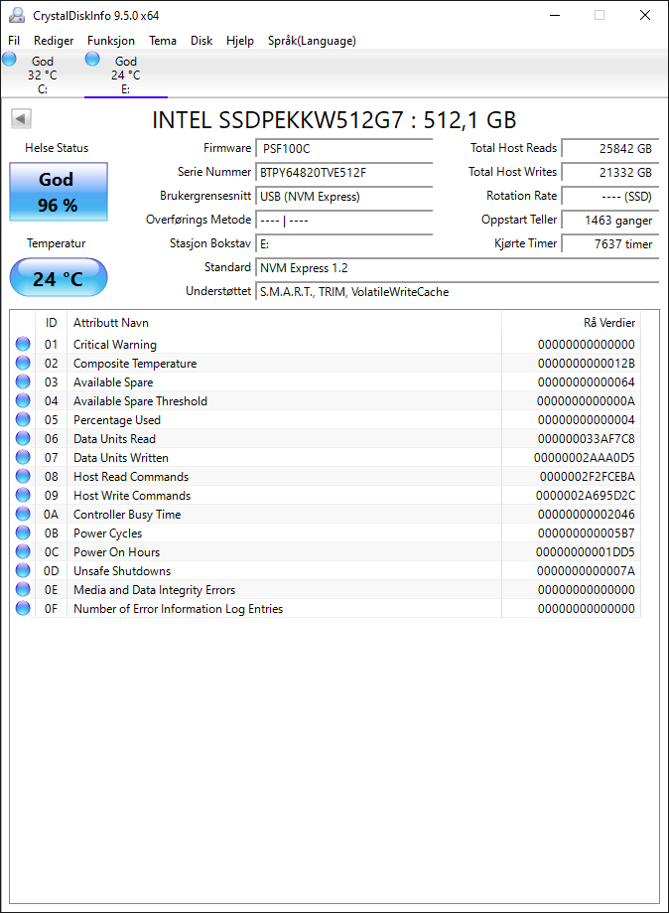Open the Disk menu
This screenshot has height=913, width=669.
tap(201, 40)
